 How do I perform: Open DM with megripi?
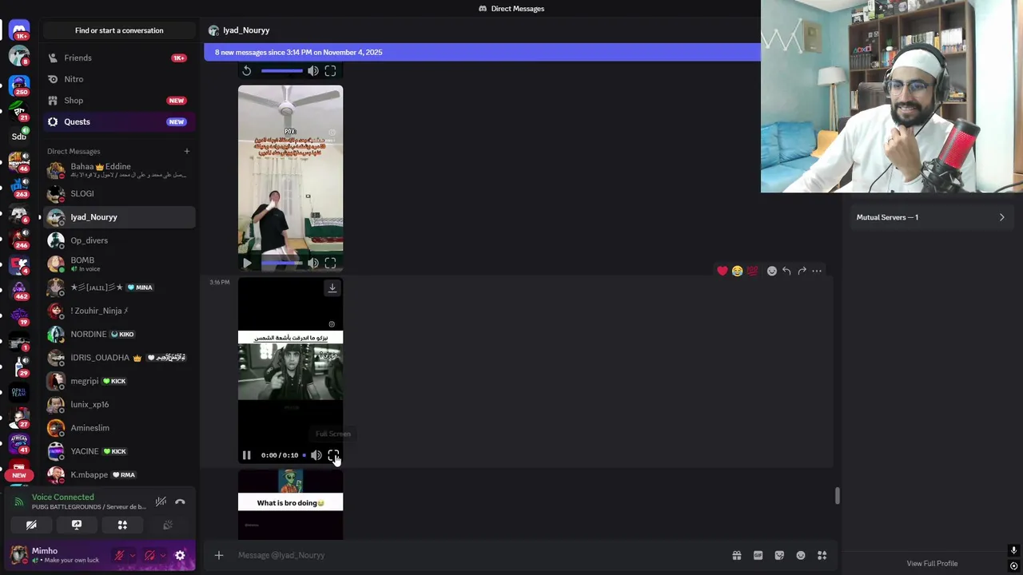(119, 381)
